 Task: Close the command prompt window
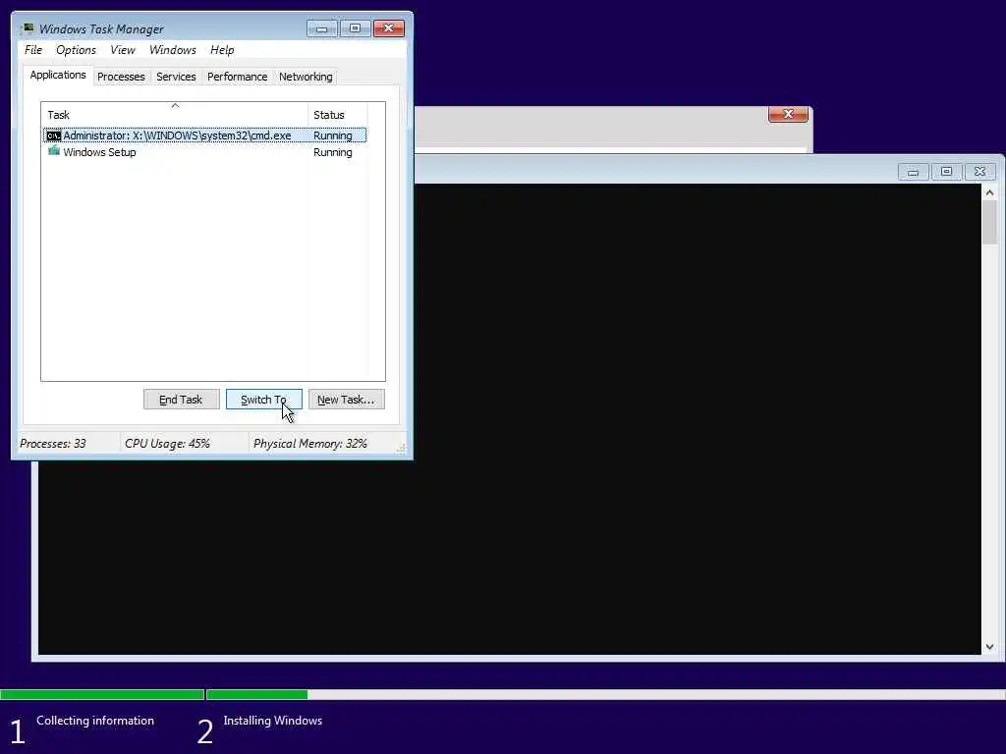[979, 172]
